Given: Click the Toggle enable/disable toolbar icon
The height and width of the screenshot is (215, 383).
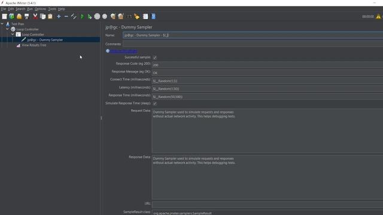Looking at the screenshot, I should tap(74, 16).
